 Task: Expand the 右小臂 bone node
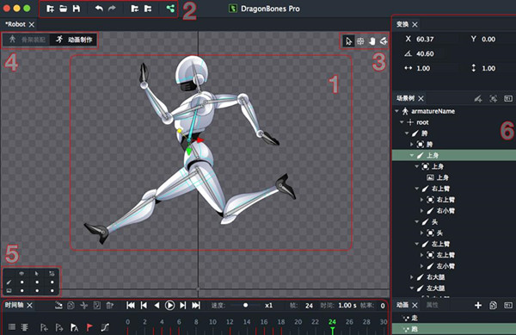click(421, 210)
